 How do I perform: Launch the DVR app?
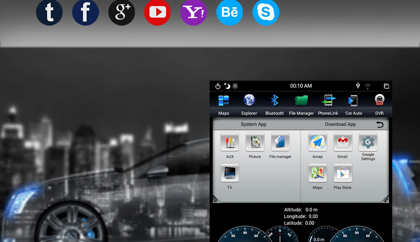379,105
